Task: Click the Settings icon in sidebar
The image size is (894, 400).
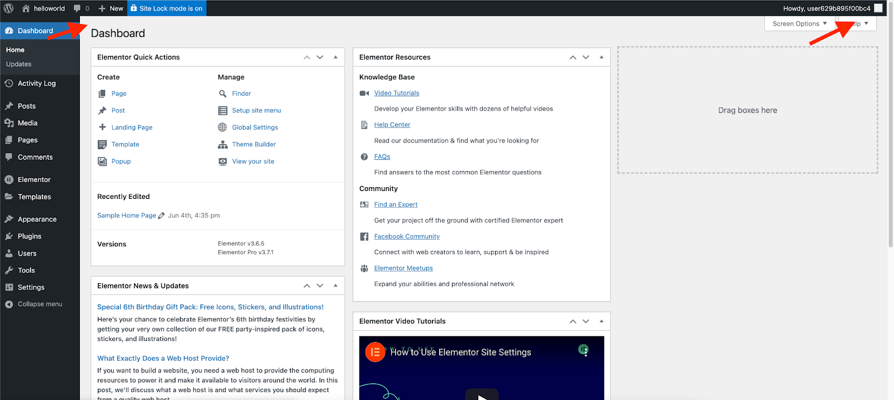Action: [9, 287]
